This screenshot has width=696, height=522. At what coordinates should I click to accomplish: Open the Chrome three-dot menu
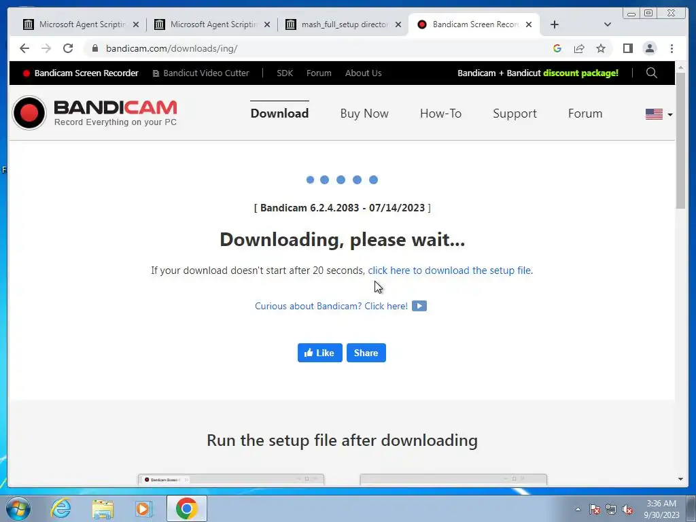pyautogui.click(x=672, y=48)
